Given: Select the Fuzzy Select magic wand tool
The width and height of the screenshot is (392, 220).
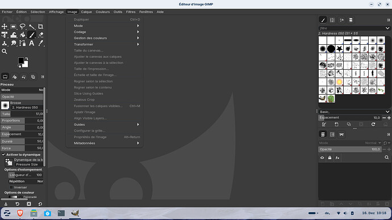Looking at the screenshot, I should click(x=32, y=27).
